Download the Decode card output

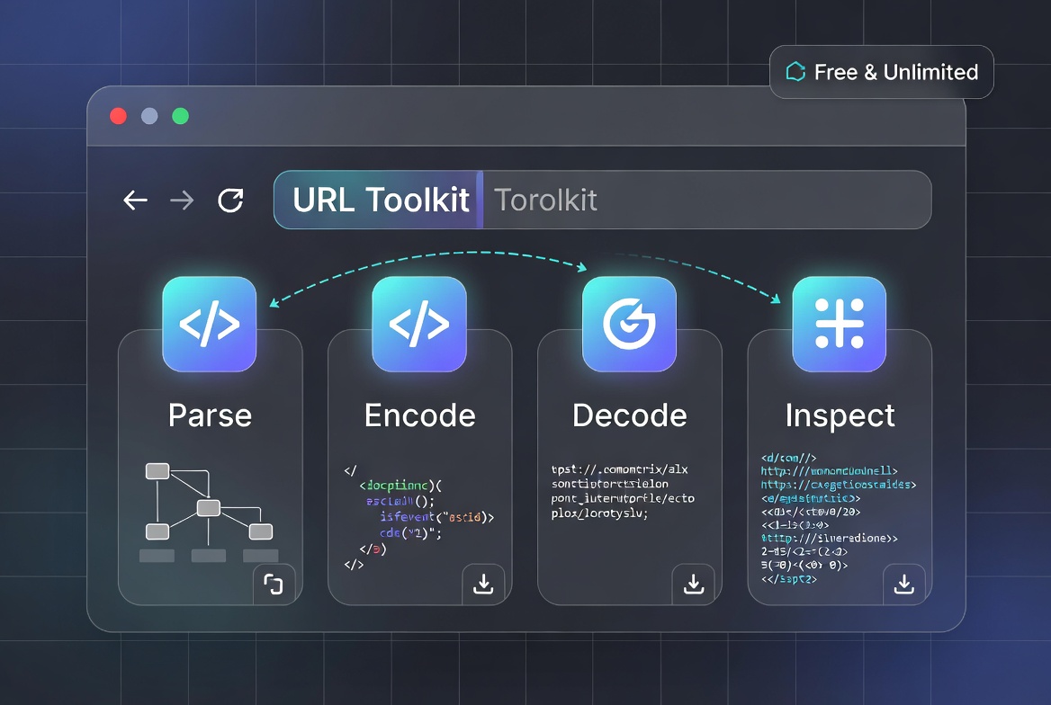click(x=694, y=585)
